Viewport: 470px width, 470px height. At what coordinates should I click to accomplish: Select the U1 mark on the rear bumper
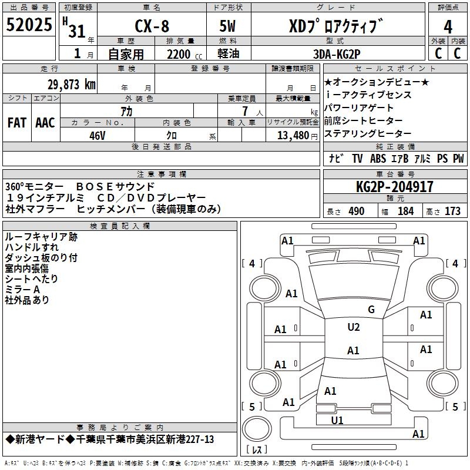coord(337,420)
